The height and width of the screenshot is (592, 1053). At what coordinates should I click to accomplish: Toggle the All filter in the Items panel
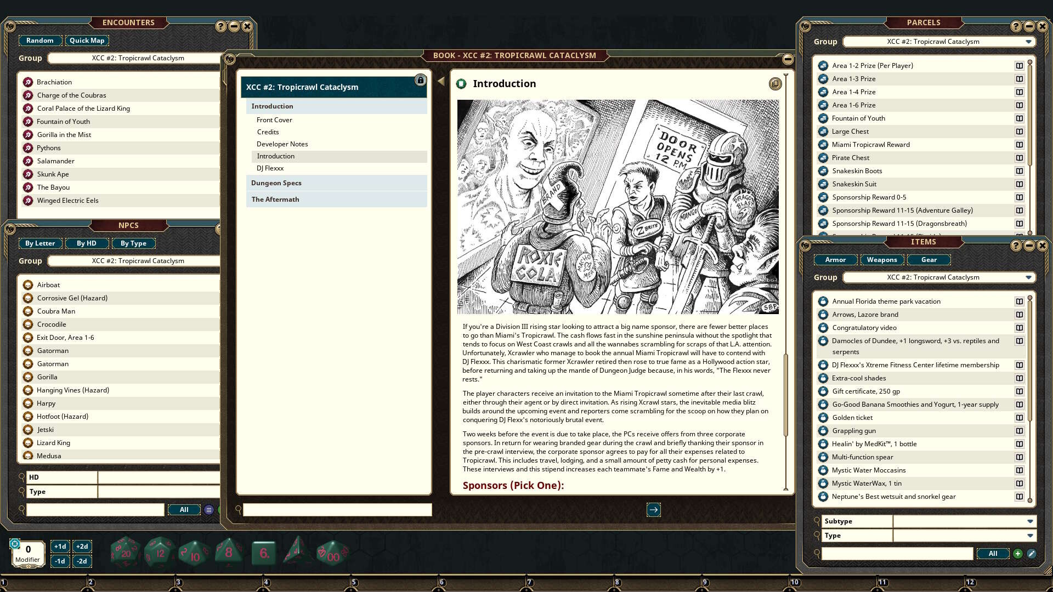[x=993, y=554]
